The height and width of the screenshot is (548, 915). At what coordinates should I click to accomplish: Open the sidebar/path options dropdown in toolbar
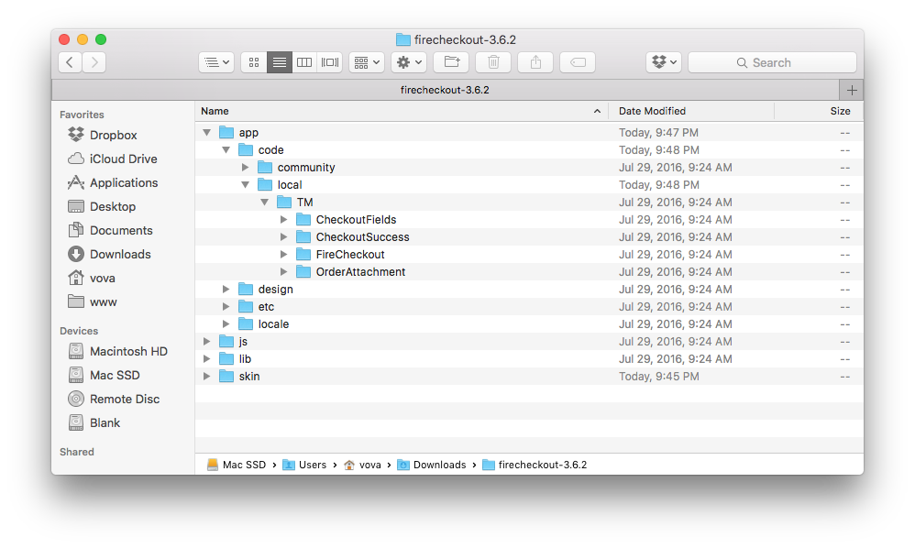[x=216, y=62]
